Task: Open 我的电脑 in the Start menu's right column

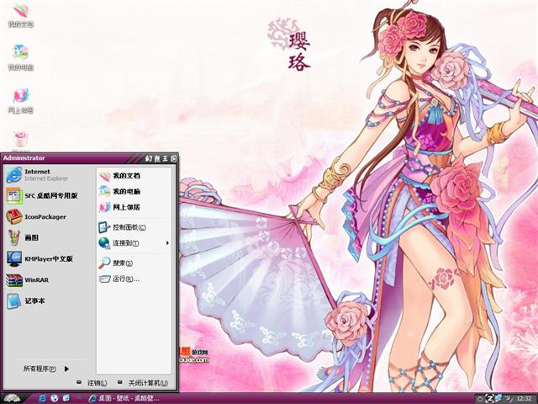Action: coord(124,191)
